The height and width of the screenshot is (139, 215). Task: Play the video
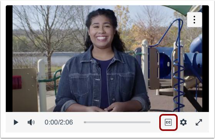(x=16, y=122)
